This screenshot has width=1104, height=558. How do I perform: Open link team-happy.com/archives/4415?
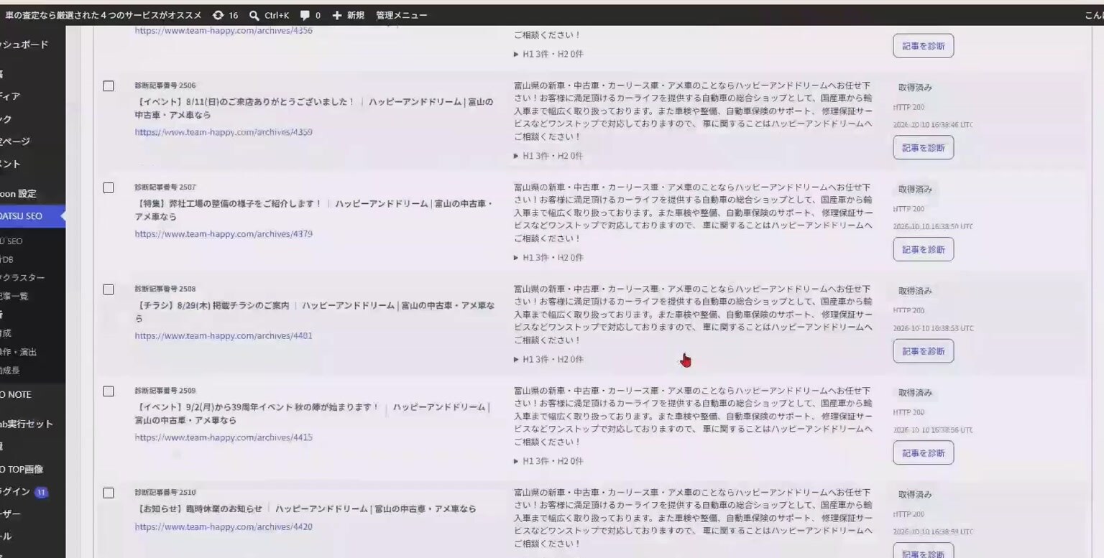[x=224, y=437]
